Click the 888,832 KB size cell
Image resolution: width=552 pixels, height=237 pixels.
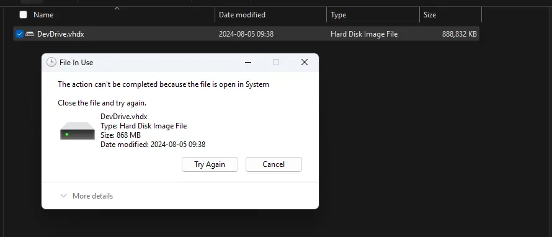[460, 34]
